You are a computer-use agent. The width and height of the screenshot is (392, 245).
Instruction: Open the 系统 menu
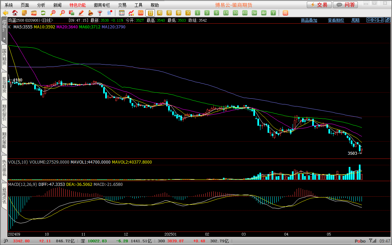[x=9, y=5]
